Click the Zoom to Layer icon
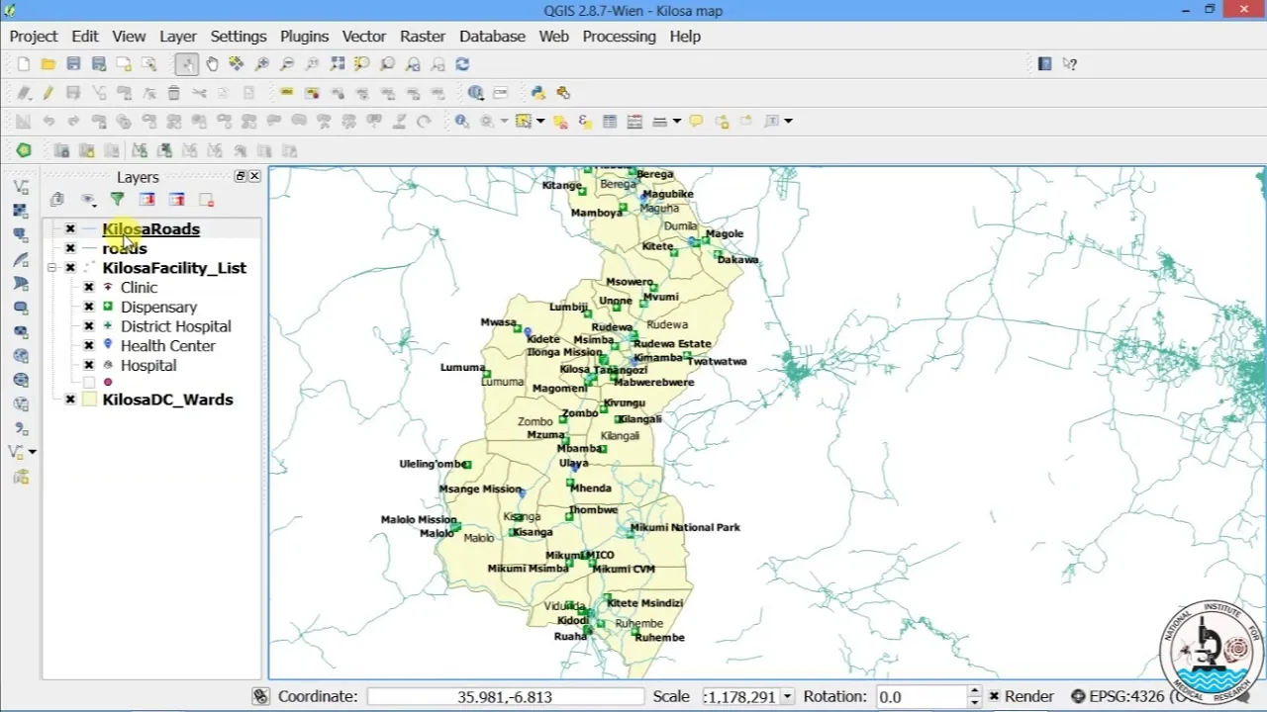 point(387,64)
